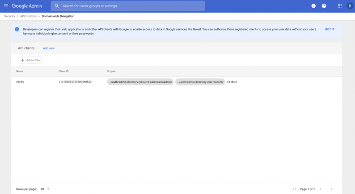This screenshot has width=355, height=194.
Task: Go to previous page arrow
Action: tap(321, 189)
